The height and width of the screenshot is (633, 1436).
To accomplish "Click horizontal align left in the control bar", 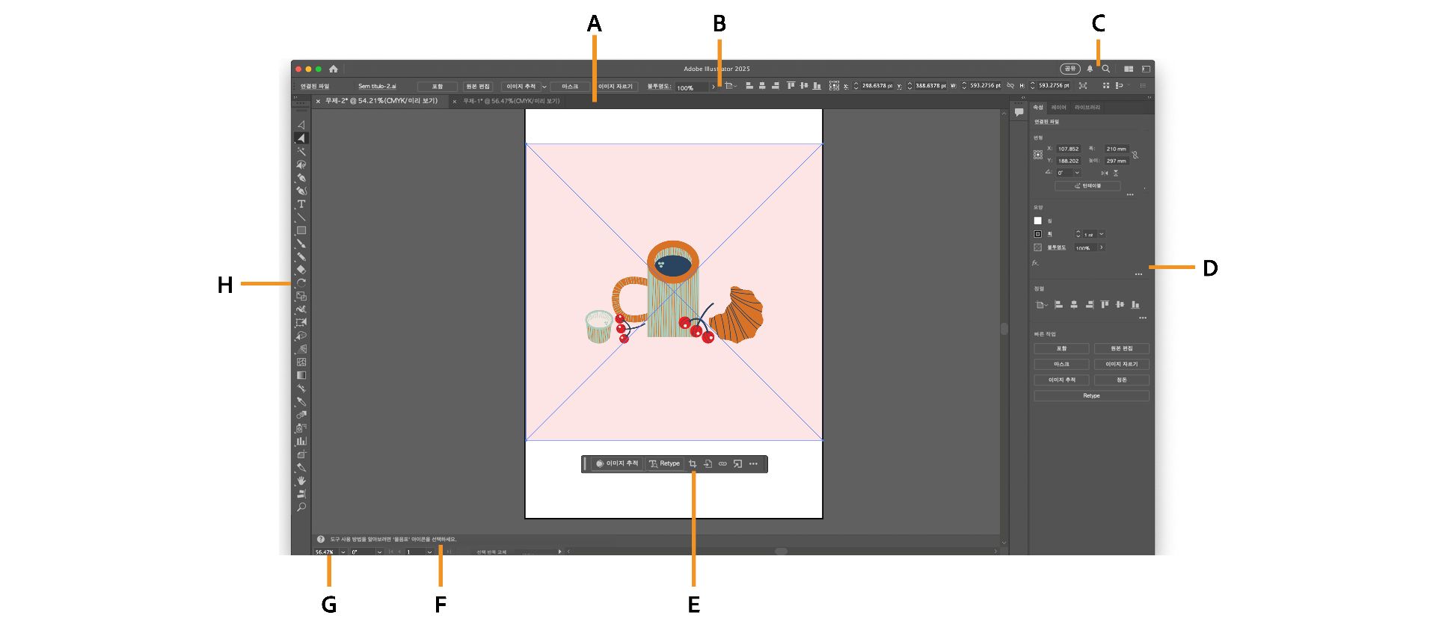I will 749,86.
